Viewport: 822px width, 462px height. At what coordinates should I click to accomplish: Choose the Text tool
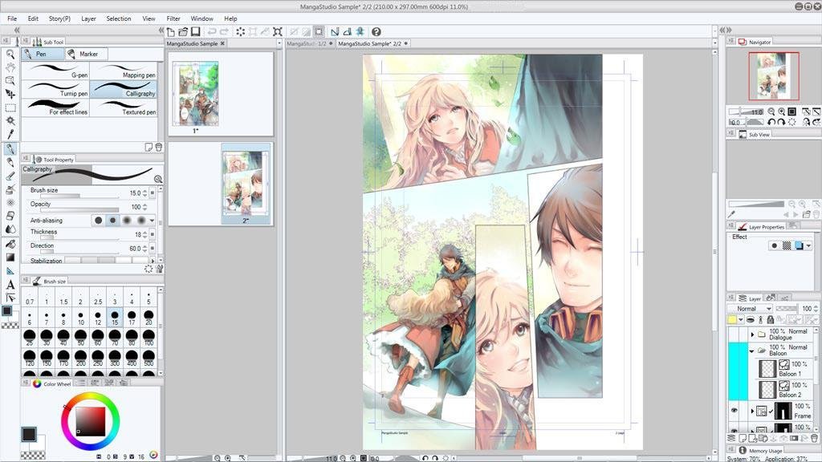click(x=10, y=285)
